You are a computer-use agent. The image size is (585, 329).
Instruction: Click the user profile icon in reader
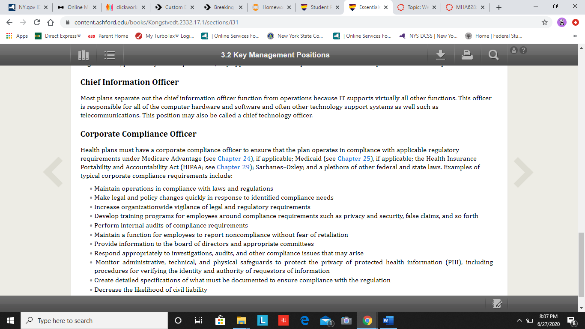(x=514, y=50)
